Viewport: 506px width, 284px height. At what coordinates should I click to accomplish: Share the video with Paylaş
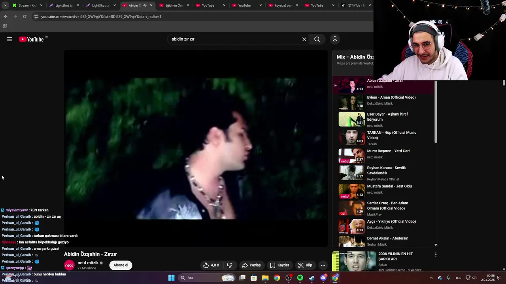coord(251,265)
